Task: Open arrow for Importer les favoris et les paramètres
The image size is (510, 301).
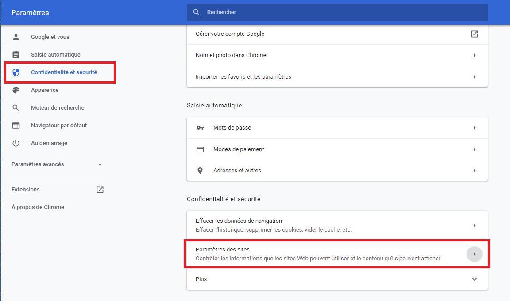Action: pos(475,77)
